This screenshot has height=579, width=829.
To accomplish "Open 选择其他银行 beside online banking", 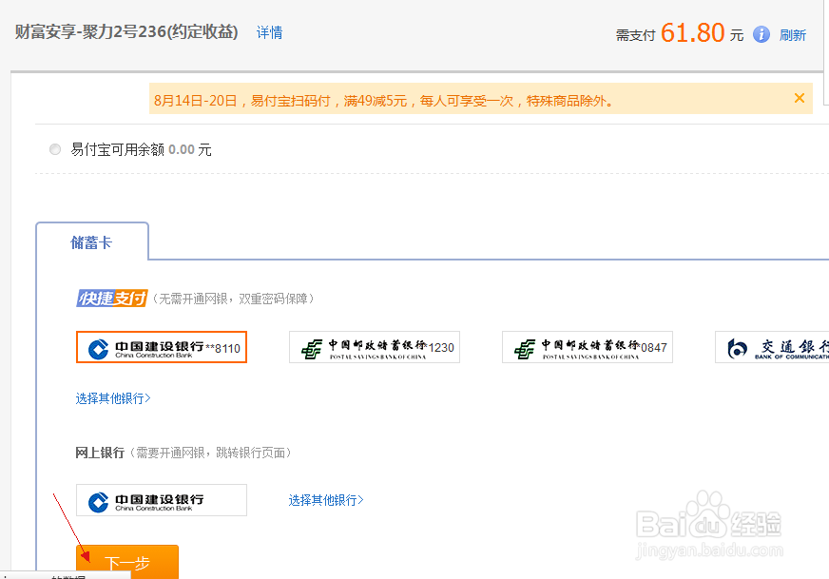I will pyautogui.click(x=326, y=500).
